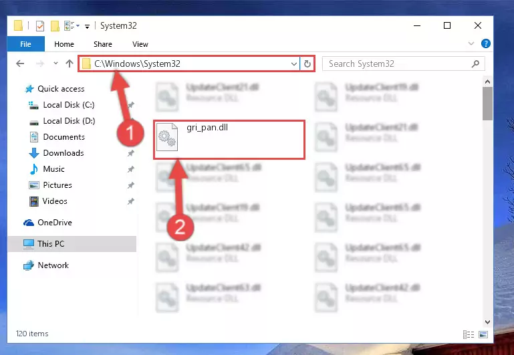Go up one folder level
The height and width of the screenshot is (355, 514).
tap(69, 64)
